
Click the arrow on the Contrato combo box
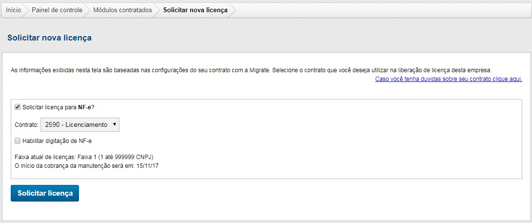pos(114,124)
